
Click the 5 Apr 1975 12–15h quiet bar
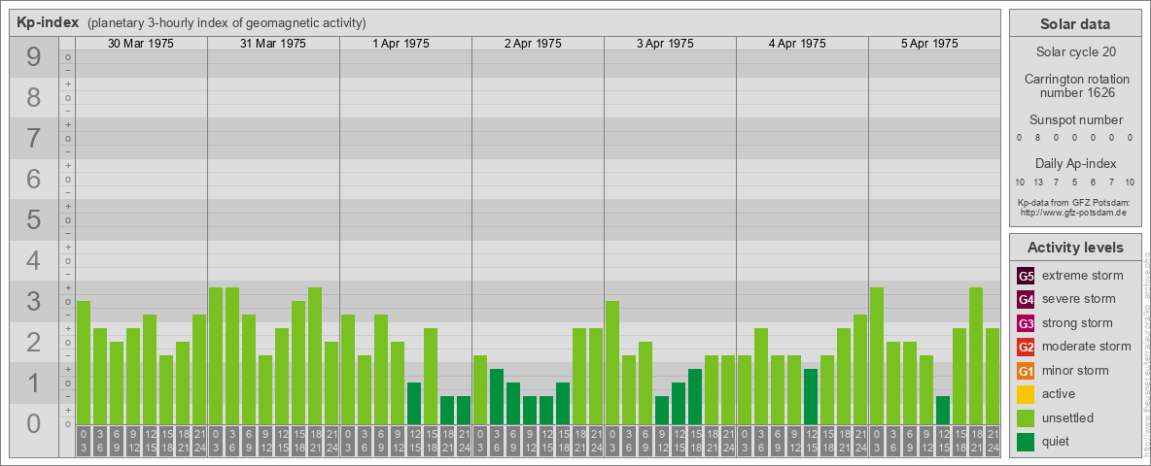[943, 411]
